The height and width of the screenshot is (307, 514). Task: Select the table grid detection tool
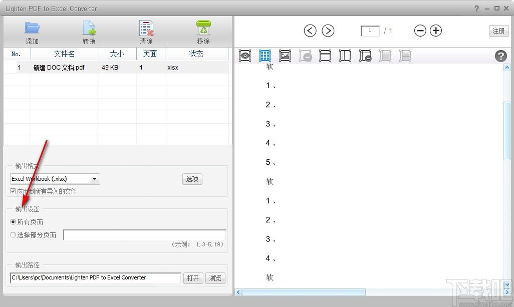point(265,56)
